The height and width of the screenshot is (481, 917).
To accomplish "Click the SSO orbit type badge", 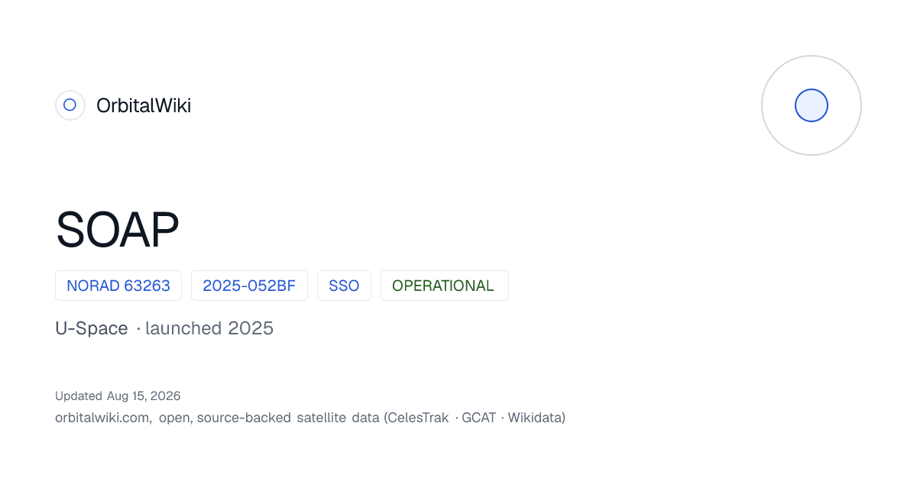I will pos(344,286).
